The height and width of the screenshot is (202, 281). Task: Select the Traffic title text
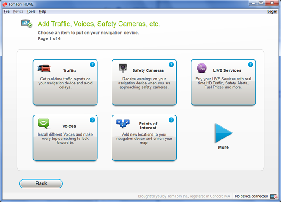click(x=69, y=71)
